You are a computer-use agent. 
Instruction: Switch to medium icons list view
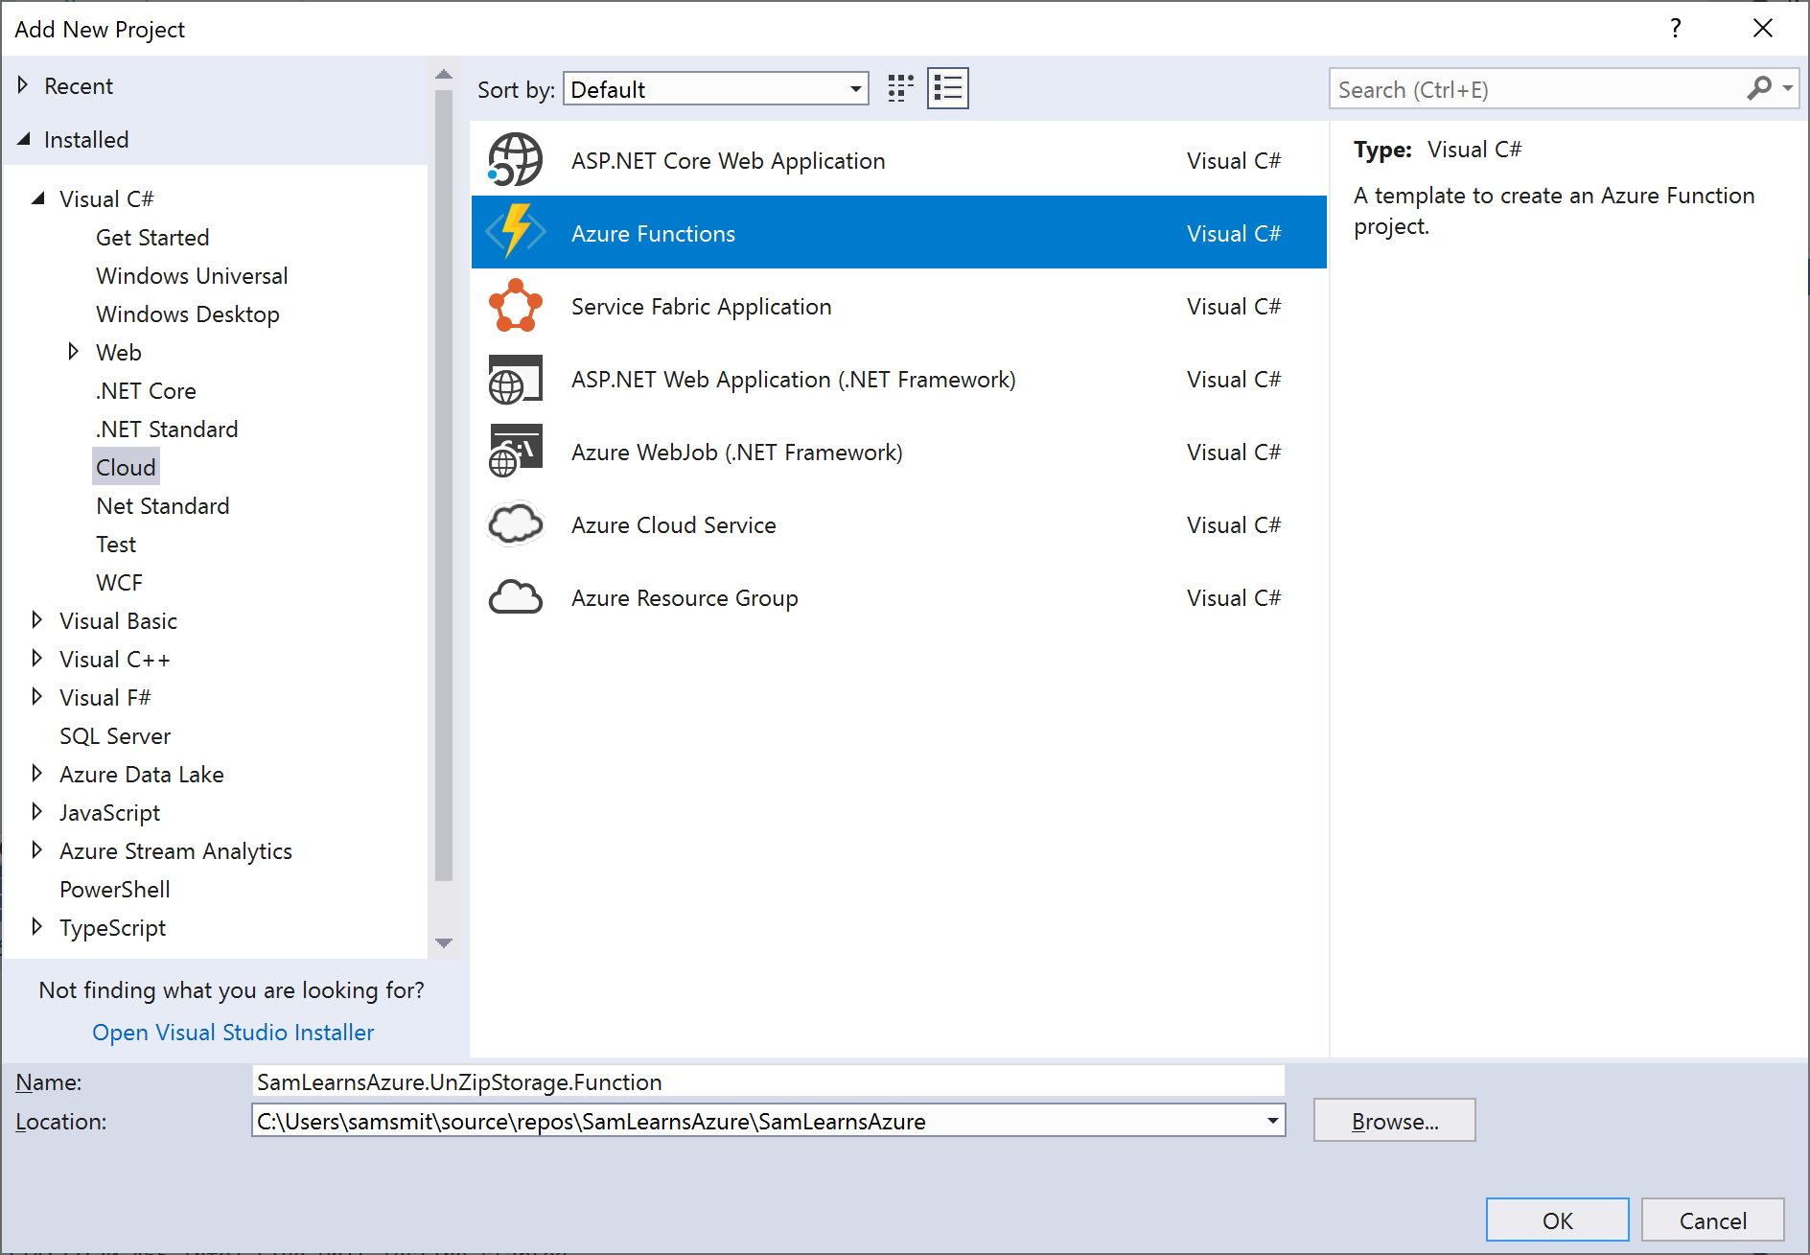coord(947,89)
